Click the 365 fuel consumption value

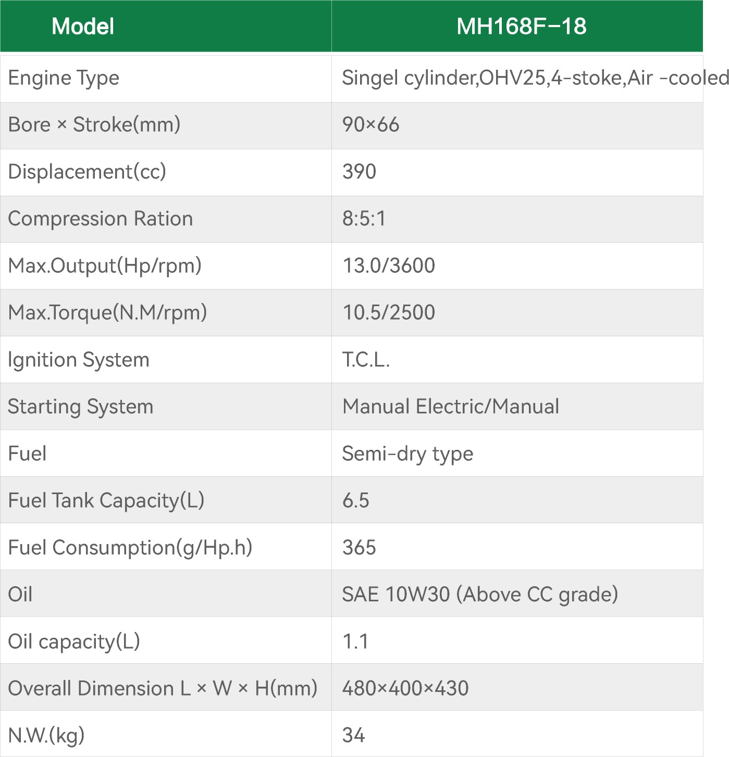pos(359,547)
